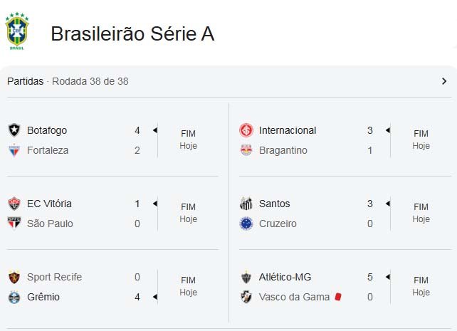Expand matches with the right chevron arrow
Screen dimensions: 457x331
pos(444,81)
